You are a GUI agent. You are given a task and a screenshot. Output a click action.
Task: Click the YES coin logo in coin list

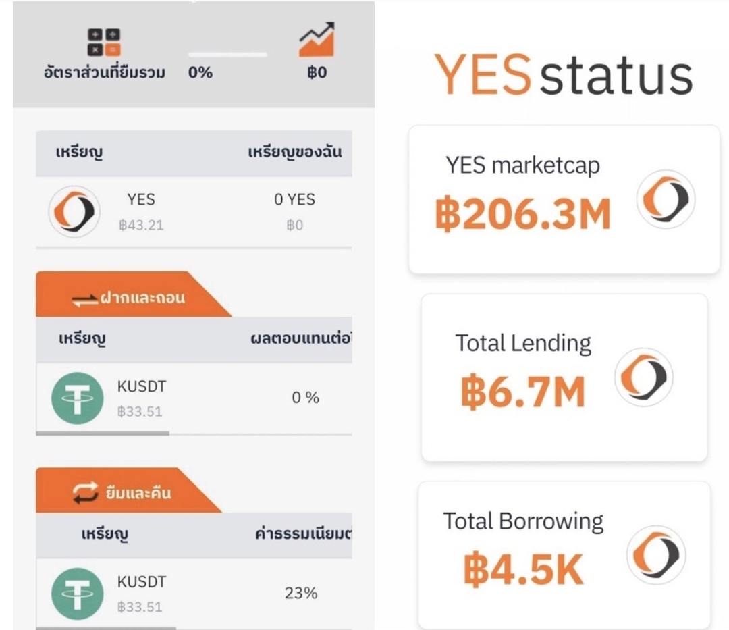[x=74, y=211]
